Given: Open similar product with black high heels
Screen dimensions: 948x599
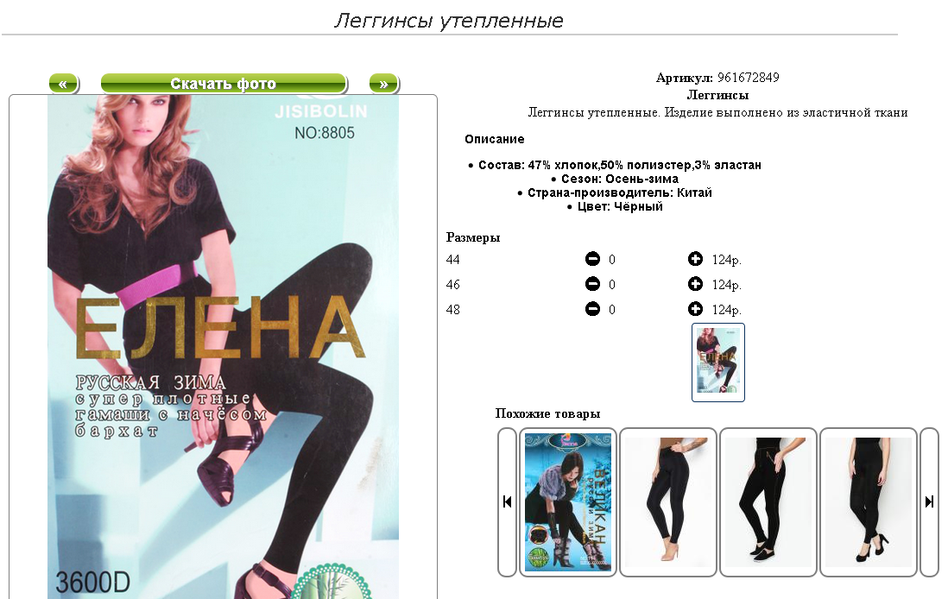Looking at the screenshot, I should 869,501.
